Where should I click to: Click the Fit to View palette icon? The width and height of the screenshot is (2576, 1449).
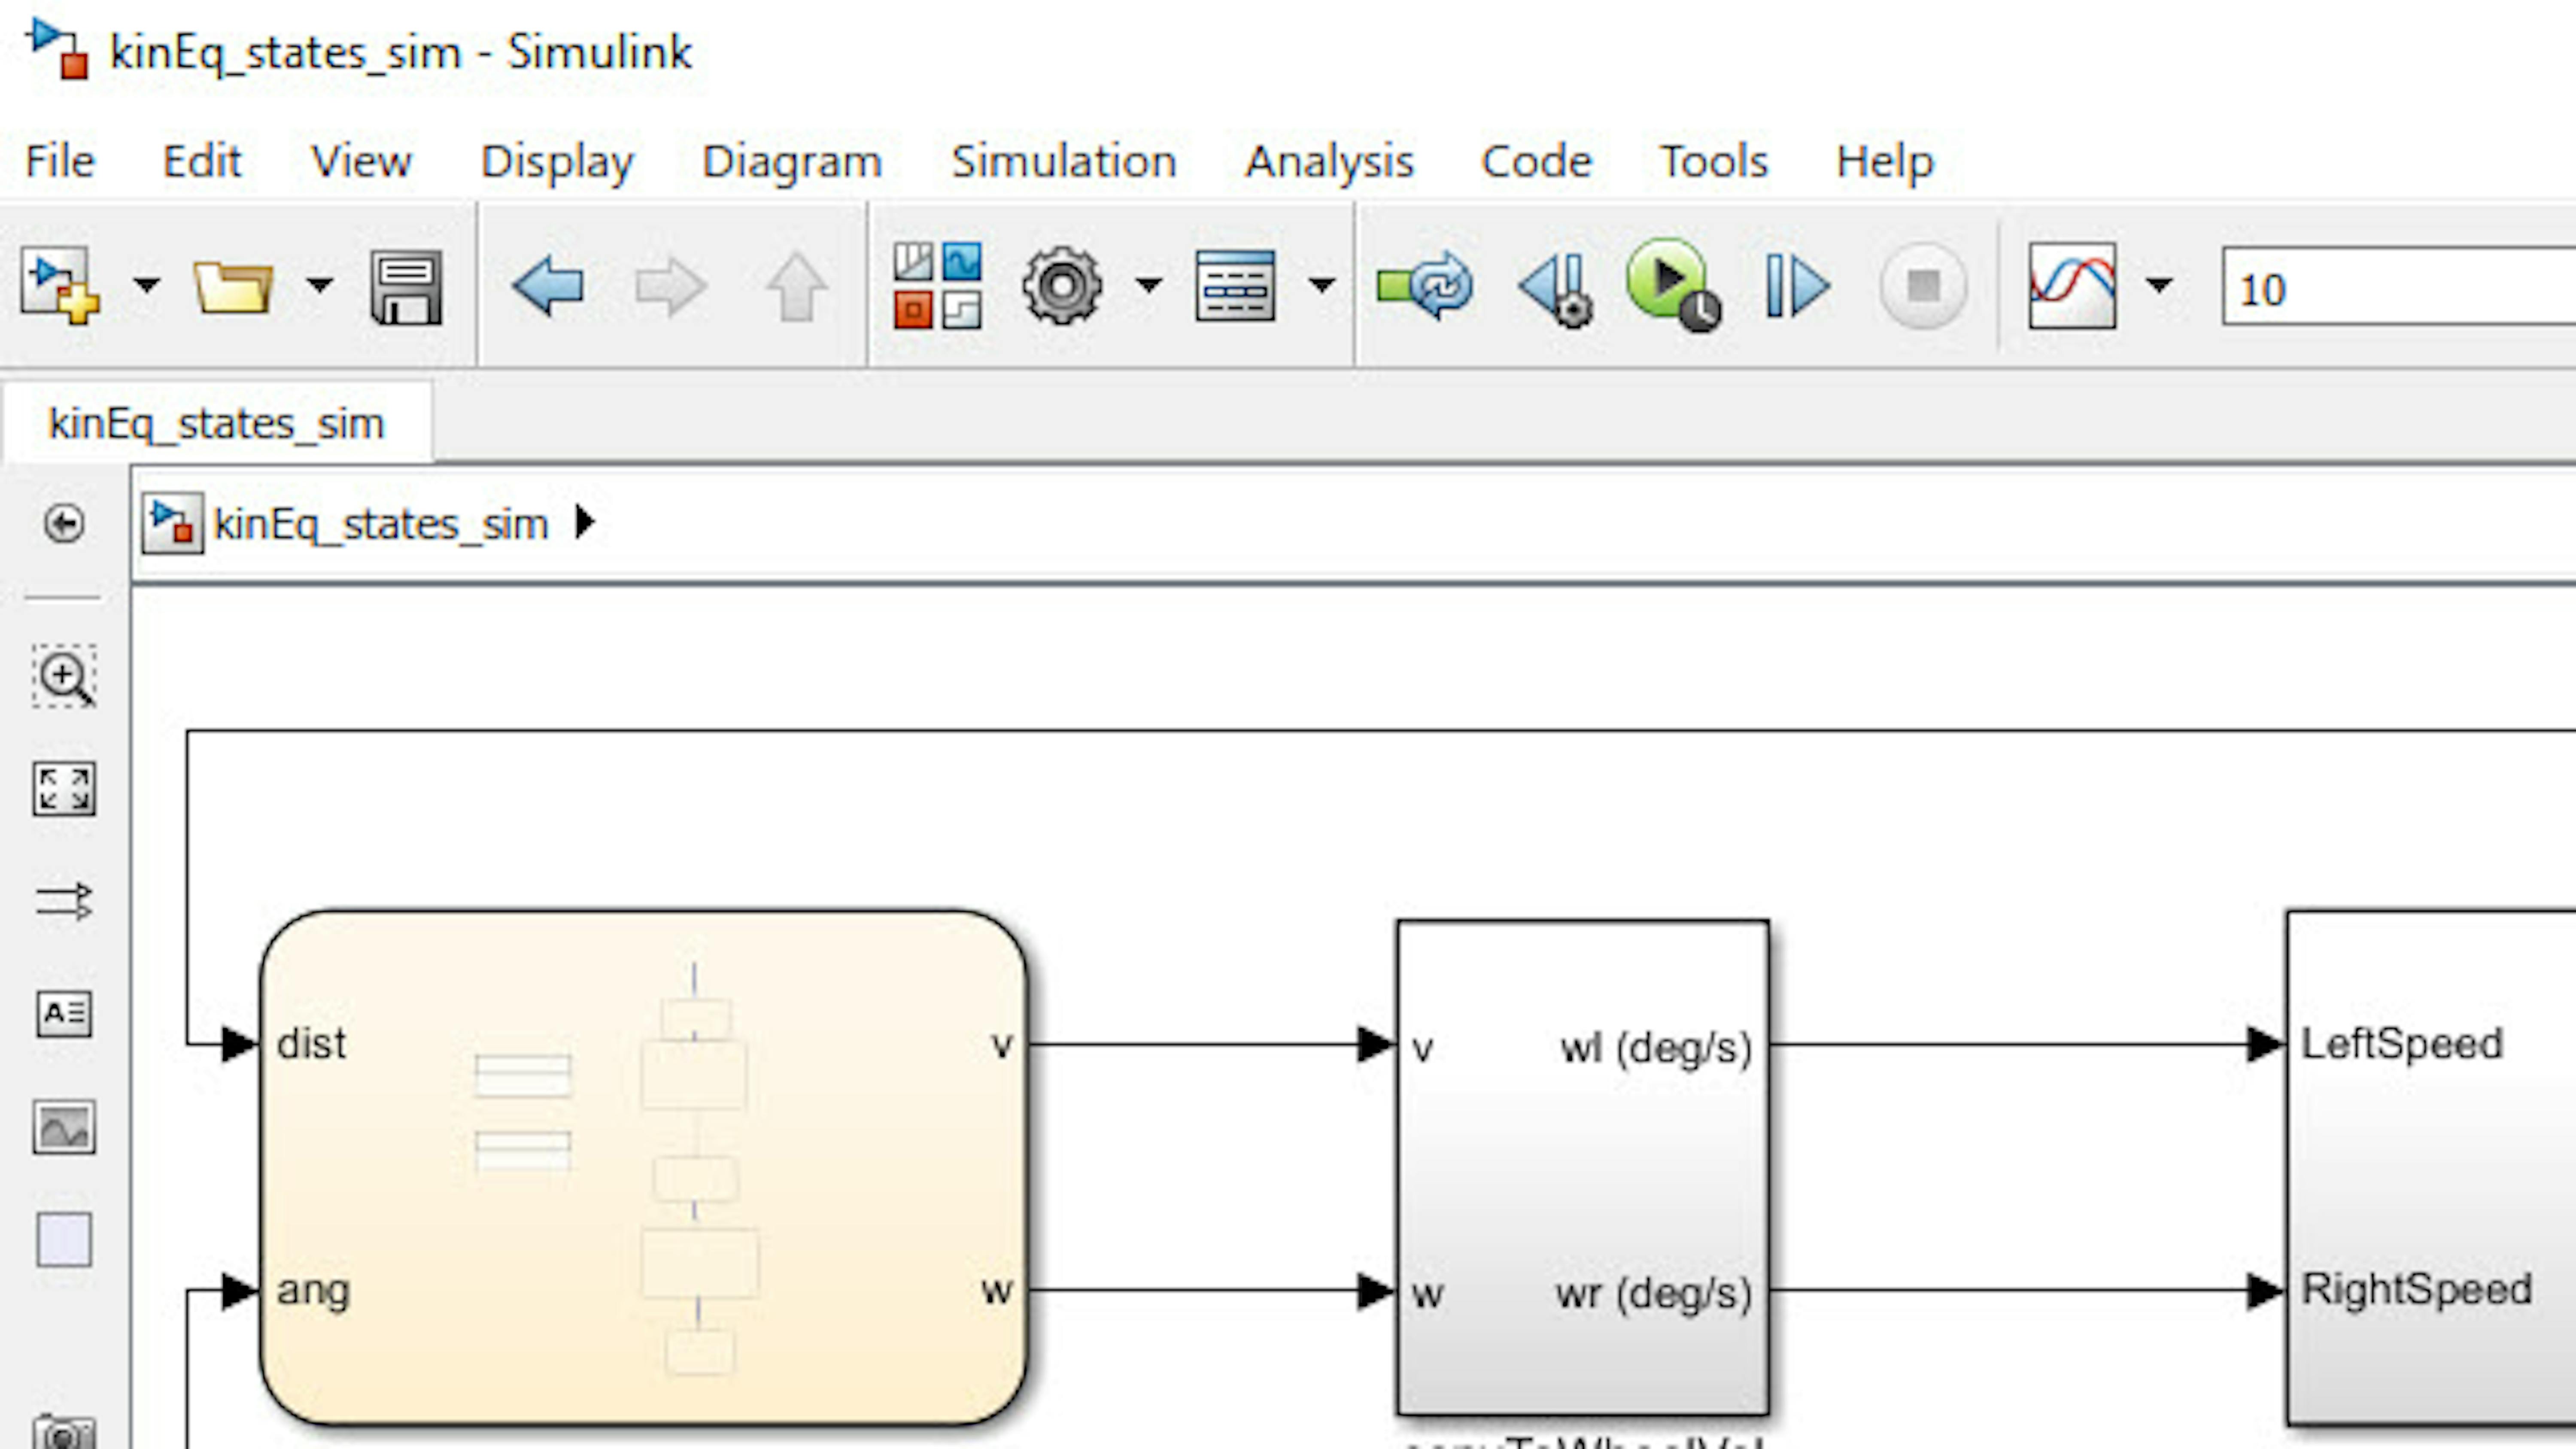[x=64, y=789]
